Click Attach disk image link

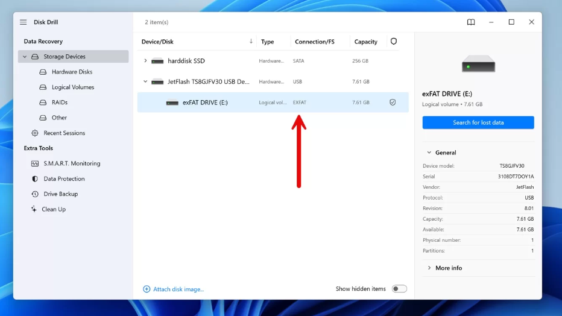(x=178, y=289)
